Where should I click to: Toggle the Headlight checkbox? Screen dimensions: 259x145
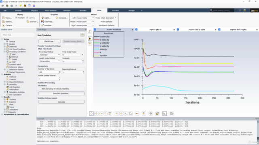(x=16, y=18)
